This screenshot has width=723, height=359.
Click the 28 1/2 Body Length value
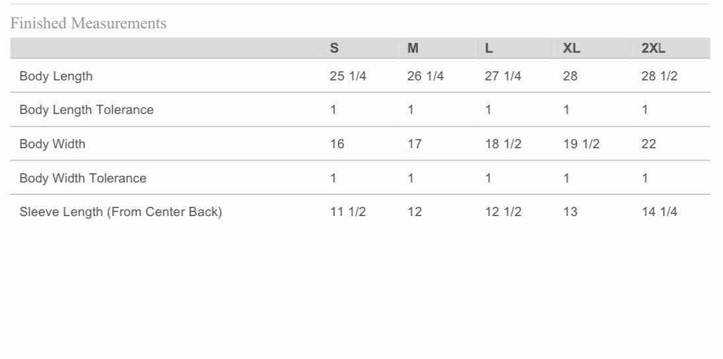pos(659,76)
